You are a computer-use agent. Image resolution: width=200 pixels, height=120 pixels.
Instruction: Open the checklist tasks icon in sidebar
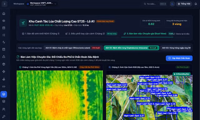(4, 35)
